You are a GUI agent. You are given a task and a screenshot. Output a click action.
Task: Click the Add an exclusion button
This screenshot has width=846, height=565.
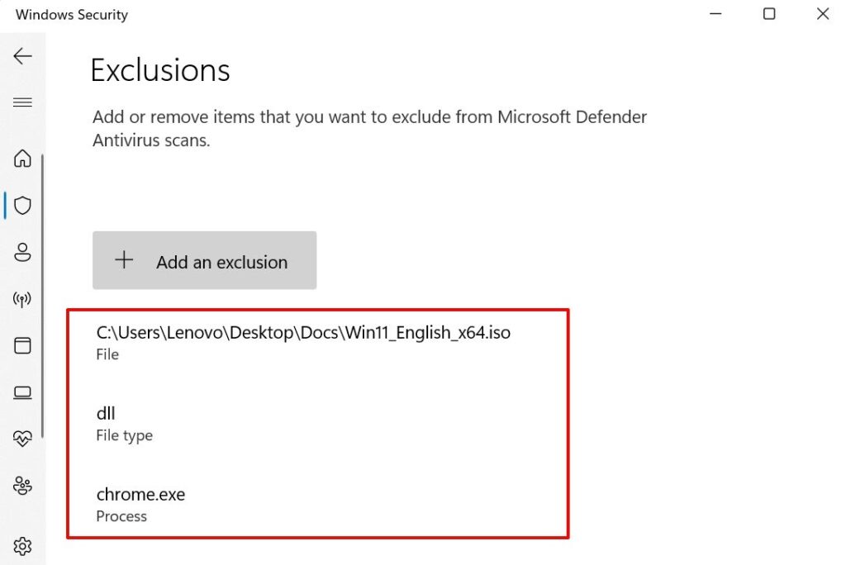(x=204, y=261)
